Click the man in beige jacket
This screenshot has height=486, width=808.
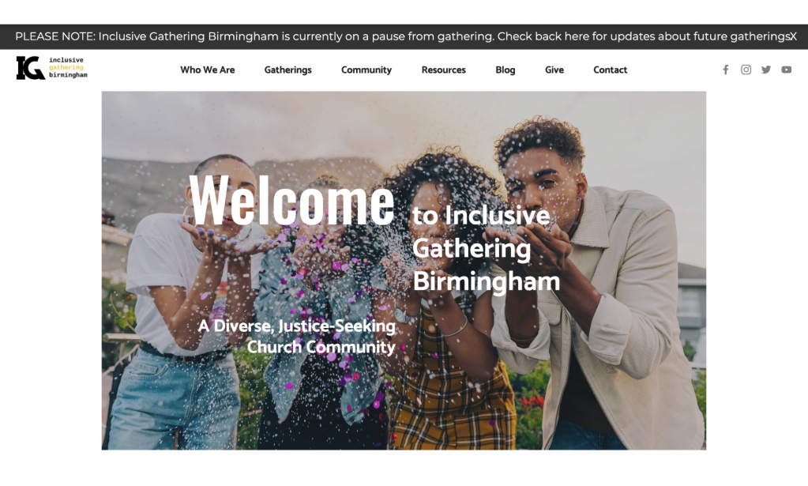pyautogui.click(x=598, y=288)
